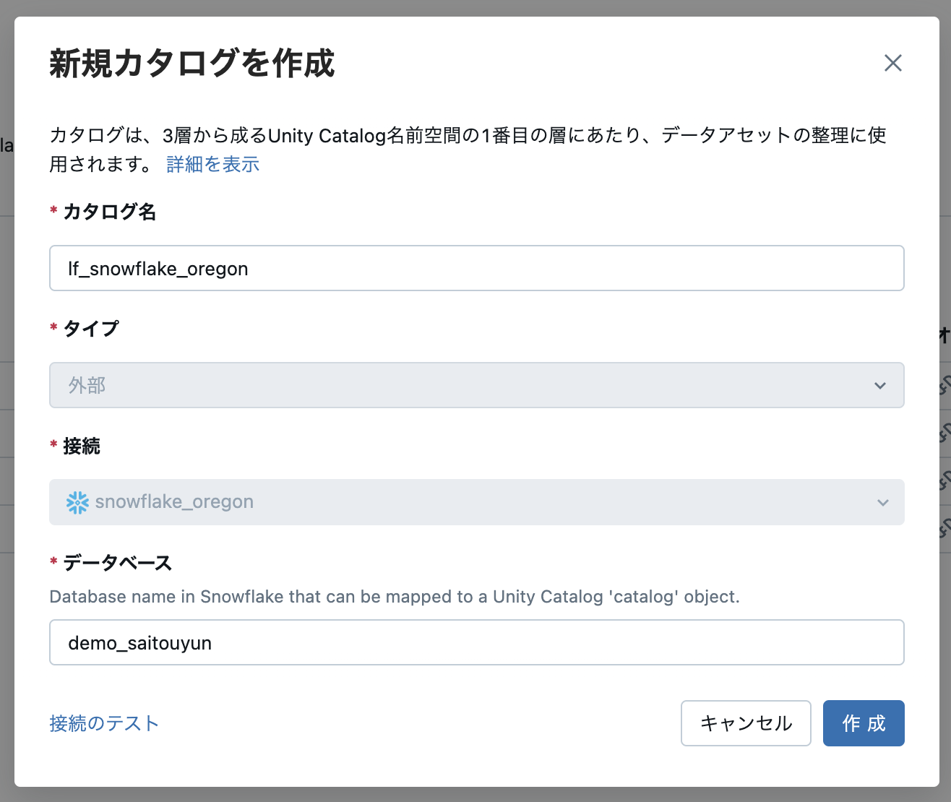
Task: Open the 詳細を表示 link
Action: 212,165
